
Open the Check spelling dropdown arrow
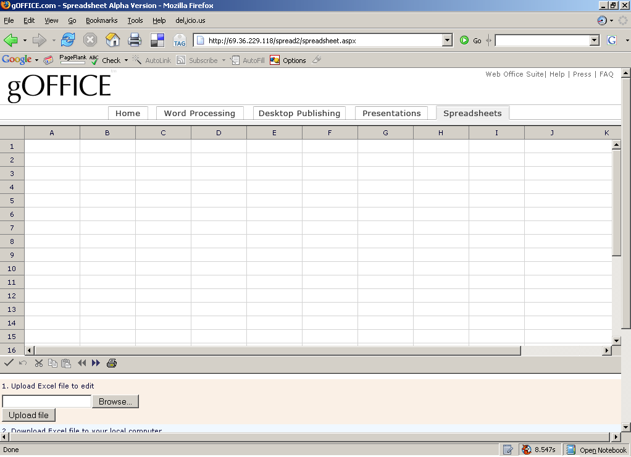[x=126, y=60]
